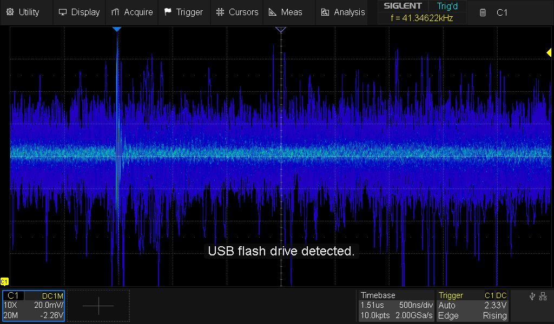Click the yellow trigger level arrow
Screen dimensions: 554x324
(549, 52)
